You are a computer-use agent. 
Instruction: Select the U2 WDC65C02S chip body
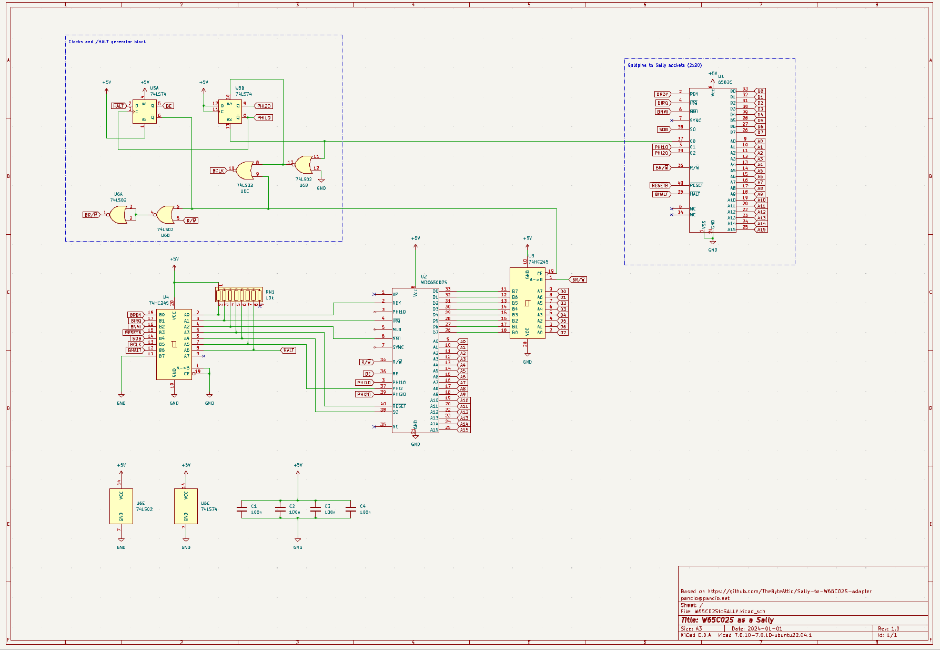pos(415,360)
